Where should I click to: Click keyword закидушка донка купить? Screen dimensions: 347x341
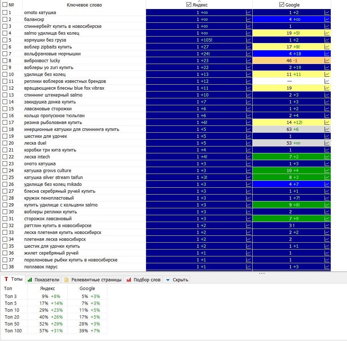coord(50,102)
